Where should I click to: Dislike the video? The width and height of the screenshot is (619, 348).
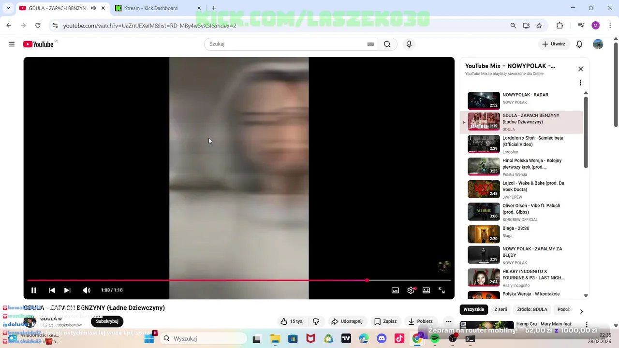point(316,321)
